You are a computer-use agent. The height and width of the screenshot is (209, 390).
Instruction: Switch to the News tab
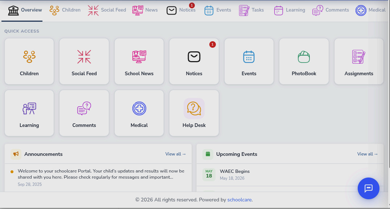coord(145,10)
